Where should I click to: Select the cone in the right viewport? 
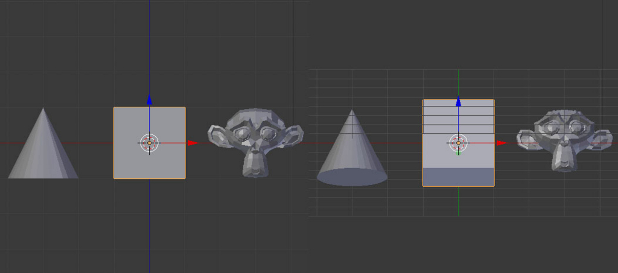tap(352, 148)
